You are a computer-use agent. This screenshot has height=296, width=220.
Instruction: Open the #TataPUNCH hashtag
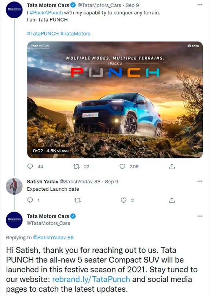click(x=40, y=33)
